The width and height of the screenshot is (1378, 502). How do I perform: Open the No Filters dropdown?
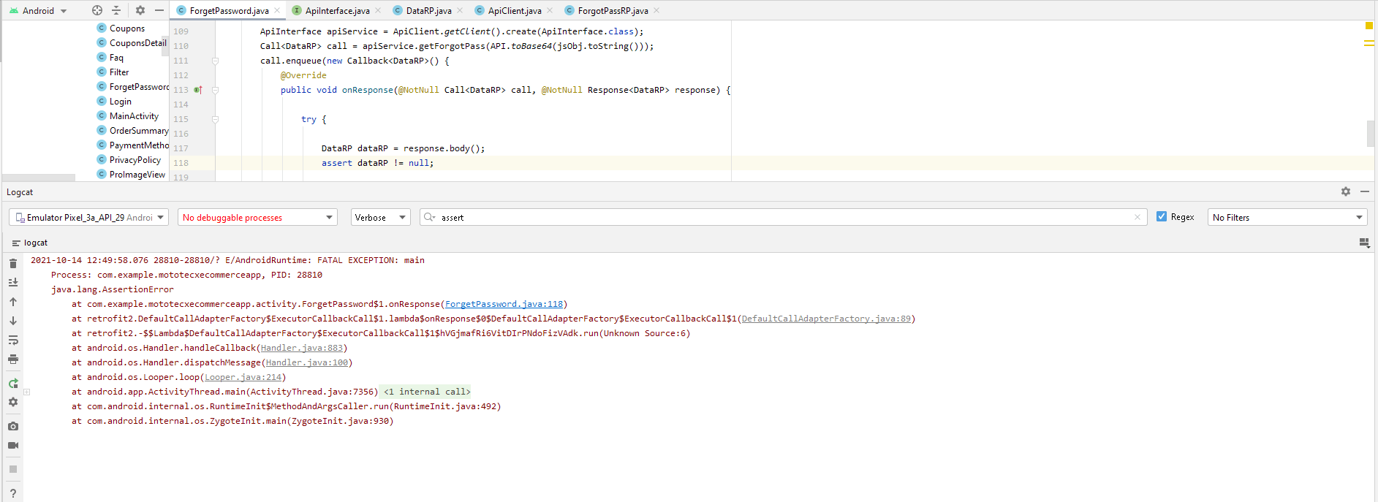1287,218
